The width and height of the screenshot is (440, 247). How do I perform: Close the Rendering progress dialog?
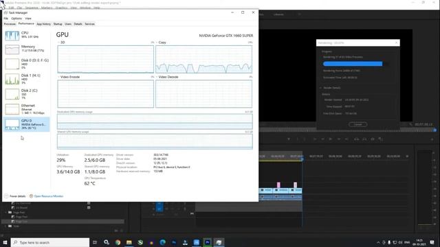tap(396, 43)
